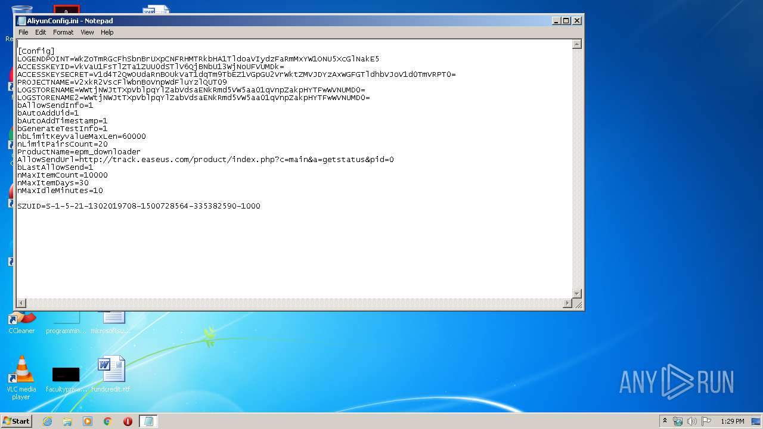
Task: Open Windows Media Player from the taskbar
Action: 88,421
